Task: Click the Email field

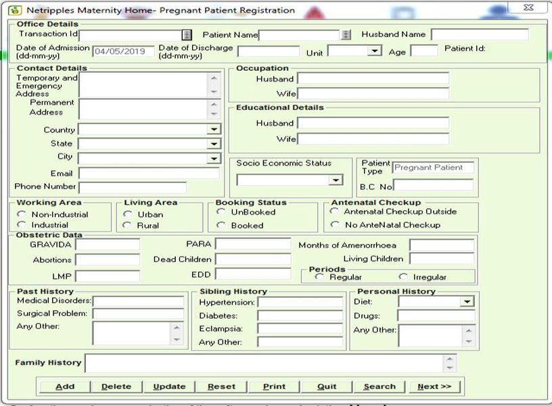Action: click(x=149, y=173)
